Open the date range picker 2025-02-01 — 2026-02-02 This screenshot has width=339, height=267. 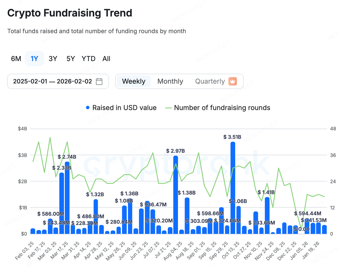[x=52, y=81]
